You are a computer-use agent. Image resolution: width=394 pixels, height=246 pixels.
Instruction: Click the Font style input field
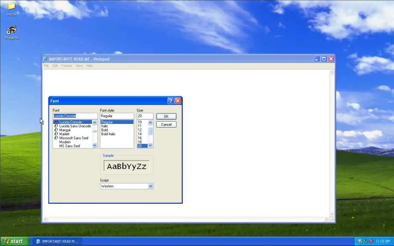(x=117, y=116)
